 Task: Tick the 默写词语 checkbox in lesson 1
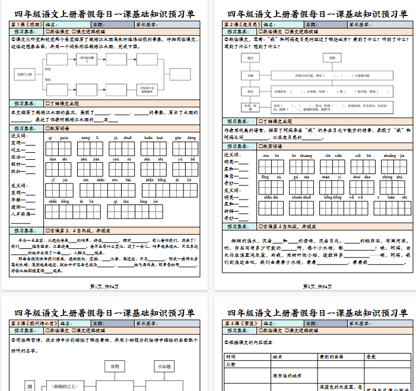pos(48,128)
